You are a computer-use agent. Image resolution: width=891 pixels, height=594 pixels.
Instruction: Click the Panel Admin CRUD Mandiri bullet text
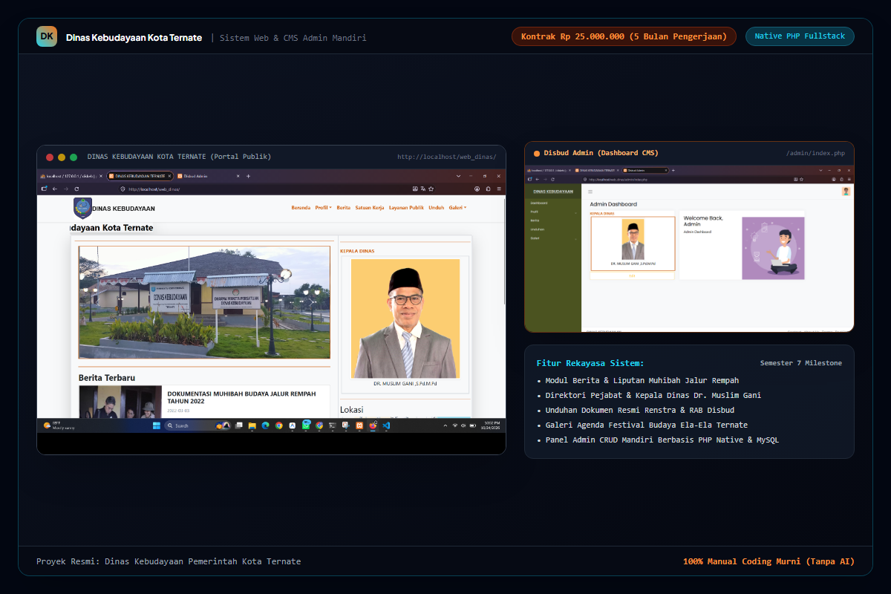click(x=662, y=440)
